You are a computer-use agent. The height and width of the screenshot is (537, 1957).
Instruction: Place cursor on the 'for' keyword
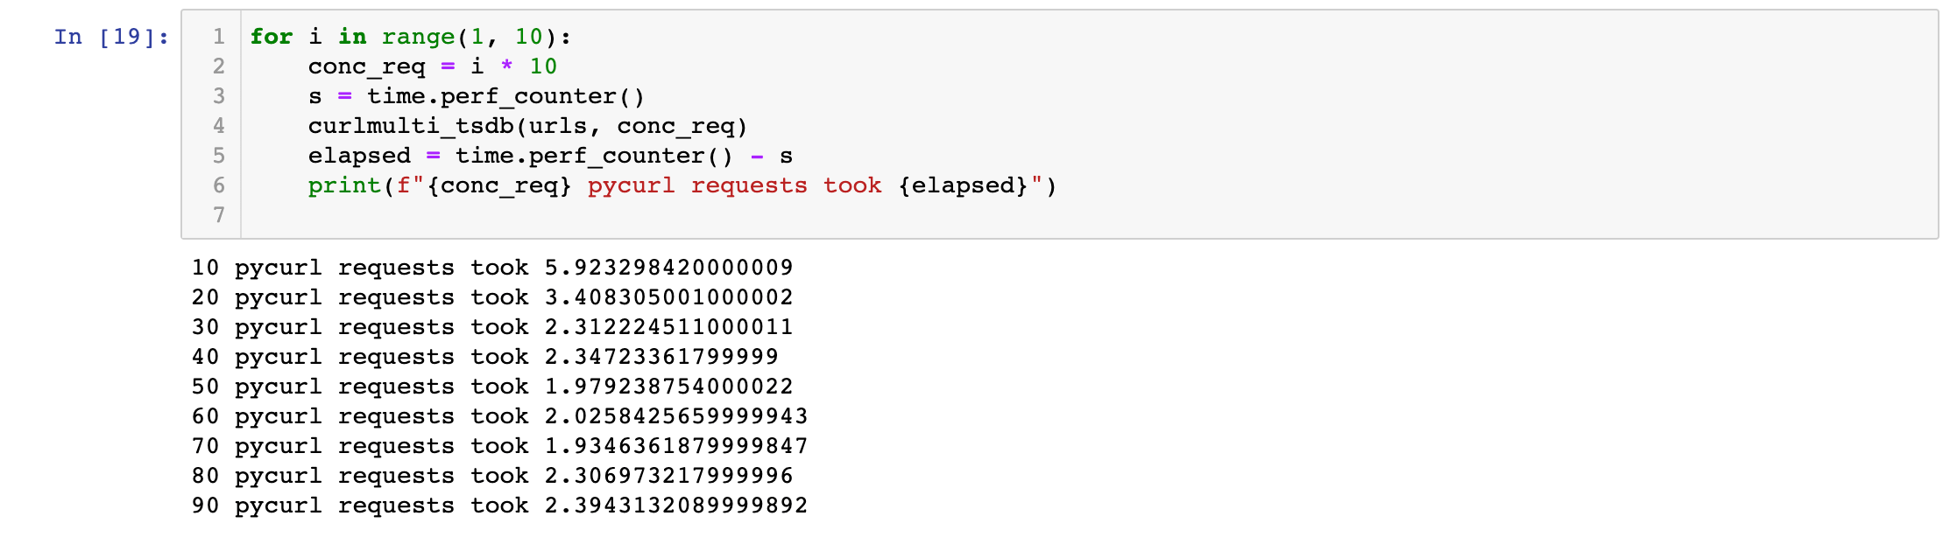271,37
